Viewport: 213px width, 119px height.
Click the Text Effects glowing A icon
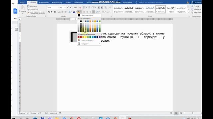coord(70,12)
